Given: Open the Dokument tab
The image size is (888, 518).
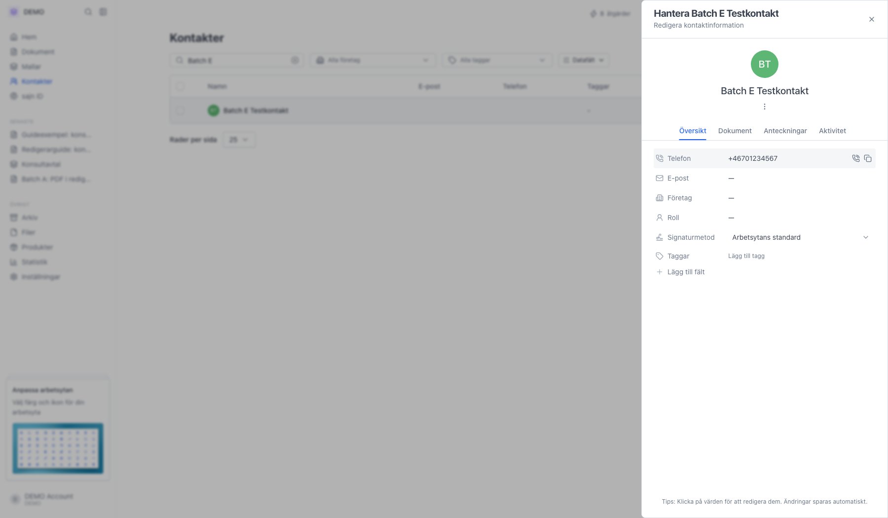Looking at the screenshot, I should click(x=735, y=131).
